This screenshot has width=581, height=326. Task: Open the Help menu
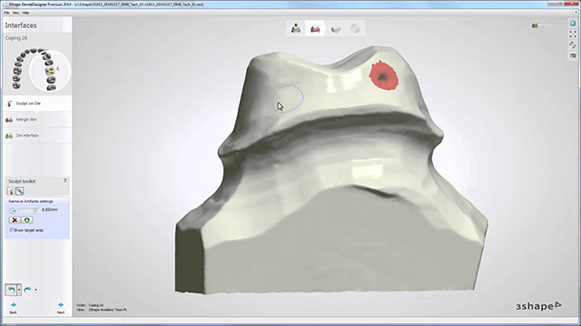coord(25,13)
